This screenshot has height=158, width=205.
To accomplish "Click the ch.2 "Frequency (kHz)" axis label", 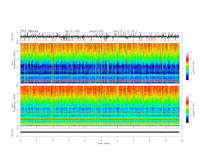I will point(14,103).
